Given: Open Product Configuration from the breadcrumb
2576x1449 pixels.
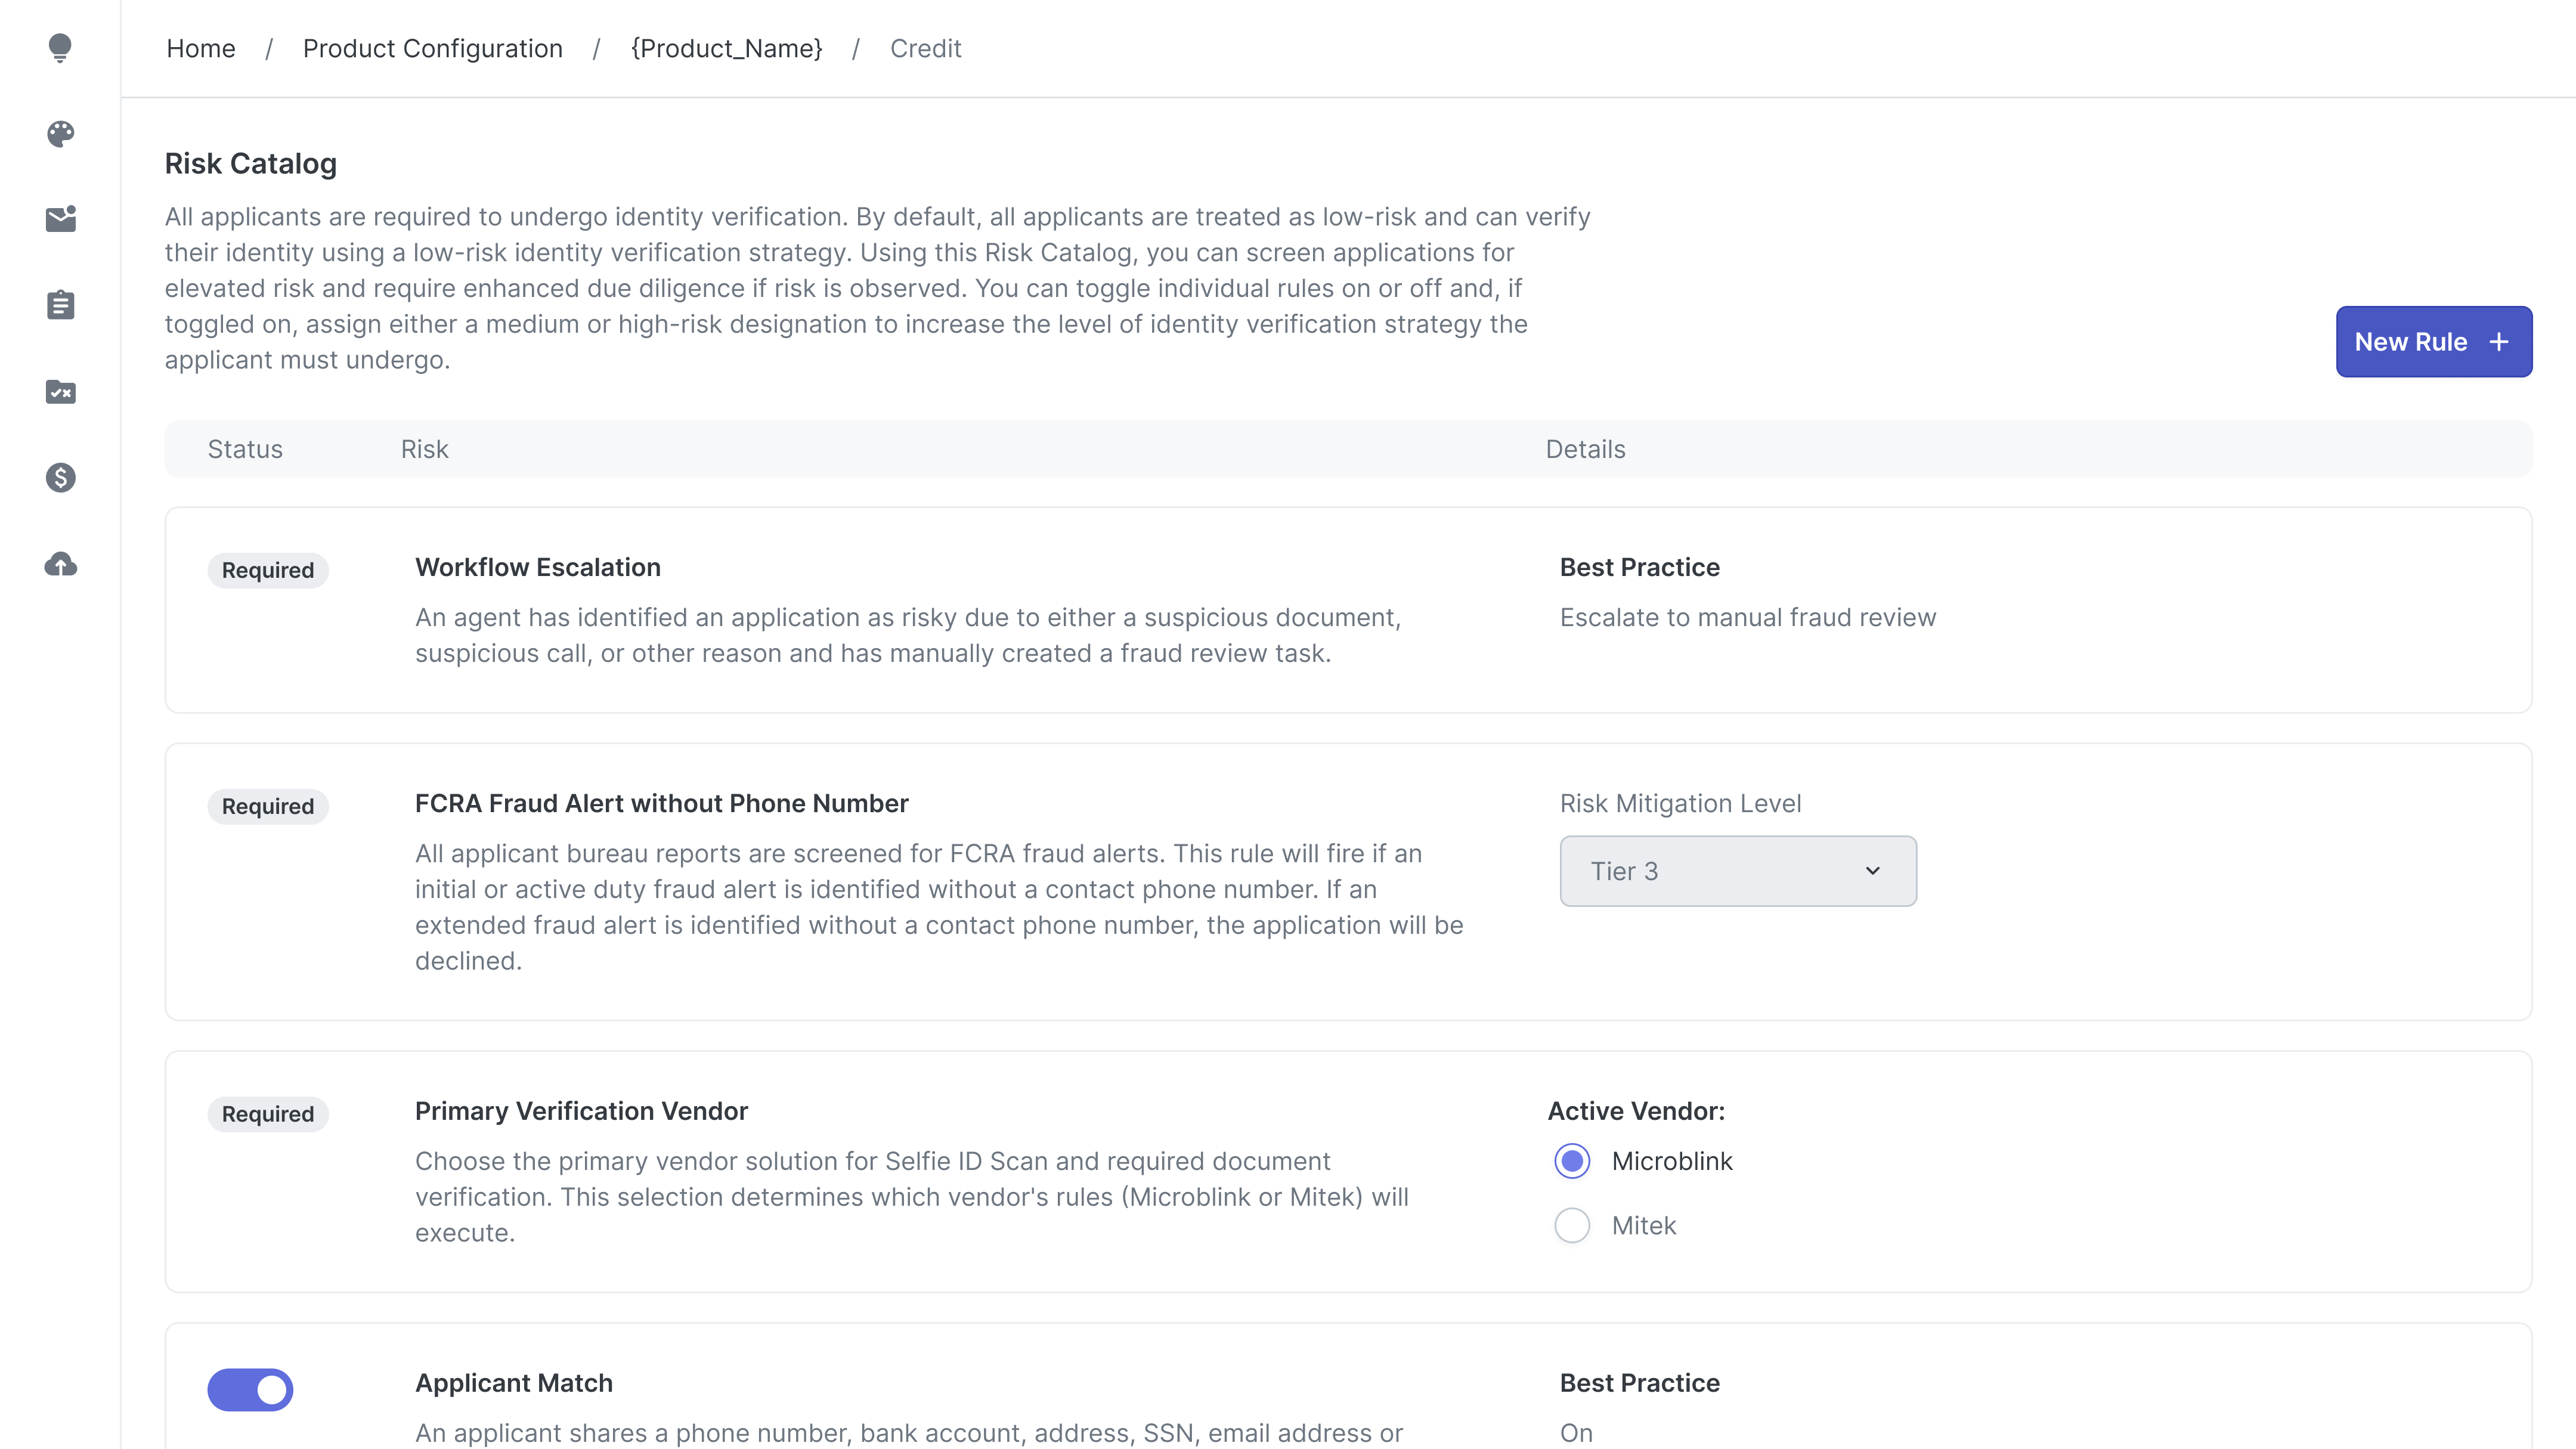Looking at the screenshot, I should (x=433, y=48).
